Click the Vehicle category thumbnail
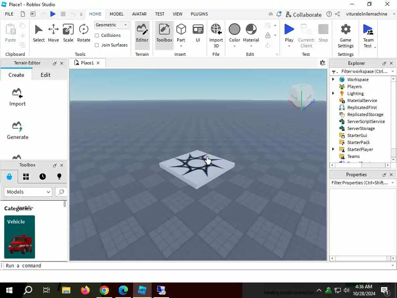The height and width of the screenshot is (298, 397). coord(19,237)
